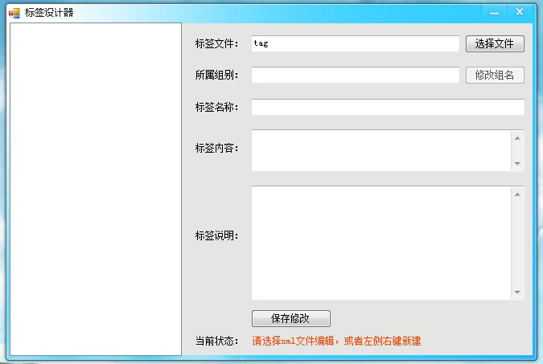This screenshot has height=364, width=543.
Task: Click the empty left-side tag list panel
Action: coord(95,189)
